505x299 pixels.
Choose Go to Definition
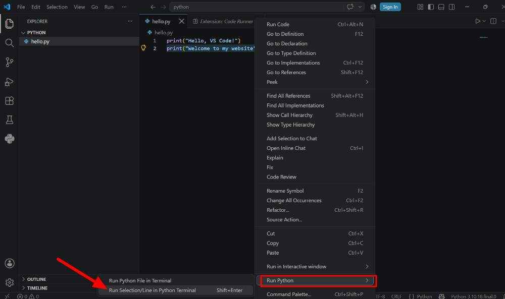[315, 34]
